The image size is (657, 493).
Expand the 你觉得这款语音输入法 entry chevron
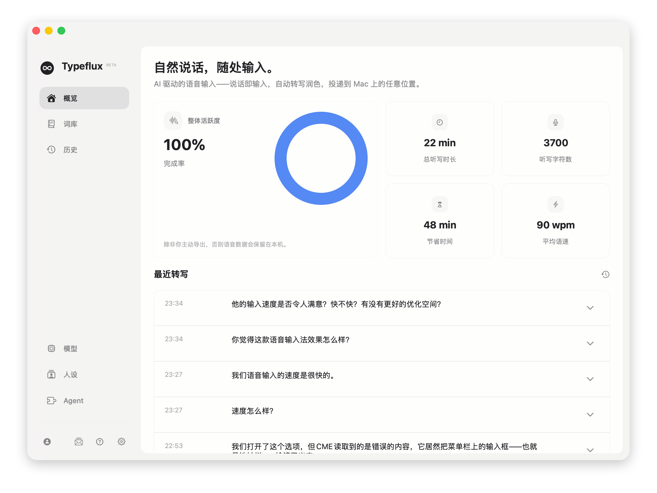click(x=590, y=343)
